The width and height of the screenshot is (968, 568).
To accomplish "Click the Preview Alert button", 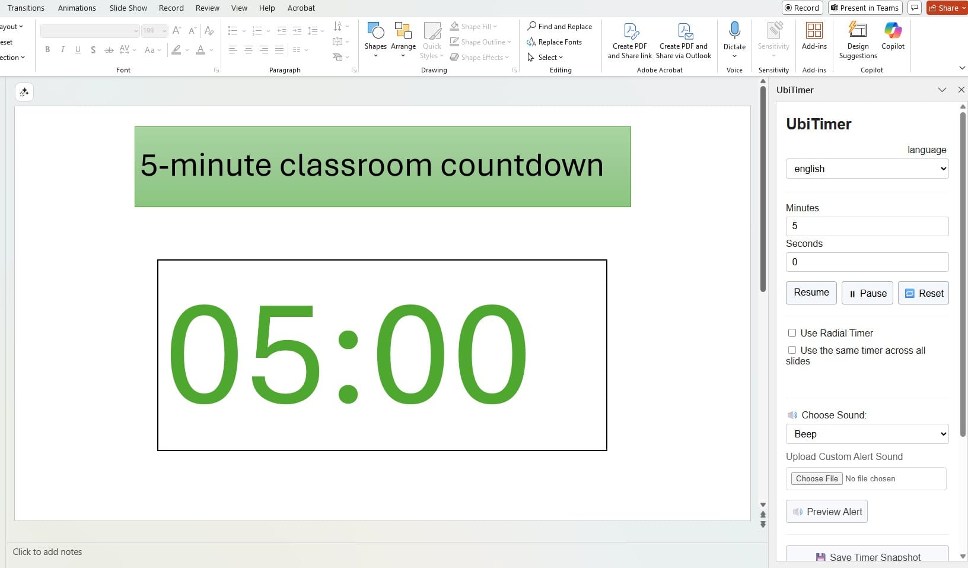I will click(x=826, y=511).
